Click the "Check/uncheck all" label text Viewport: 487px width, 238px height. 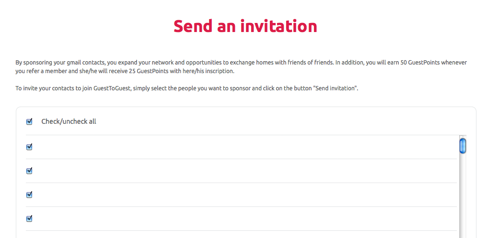tap(69, 121)
